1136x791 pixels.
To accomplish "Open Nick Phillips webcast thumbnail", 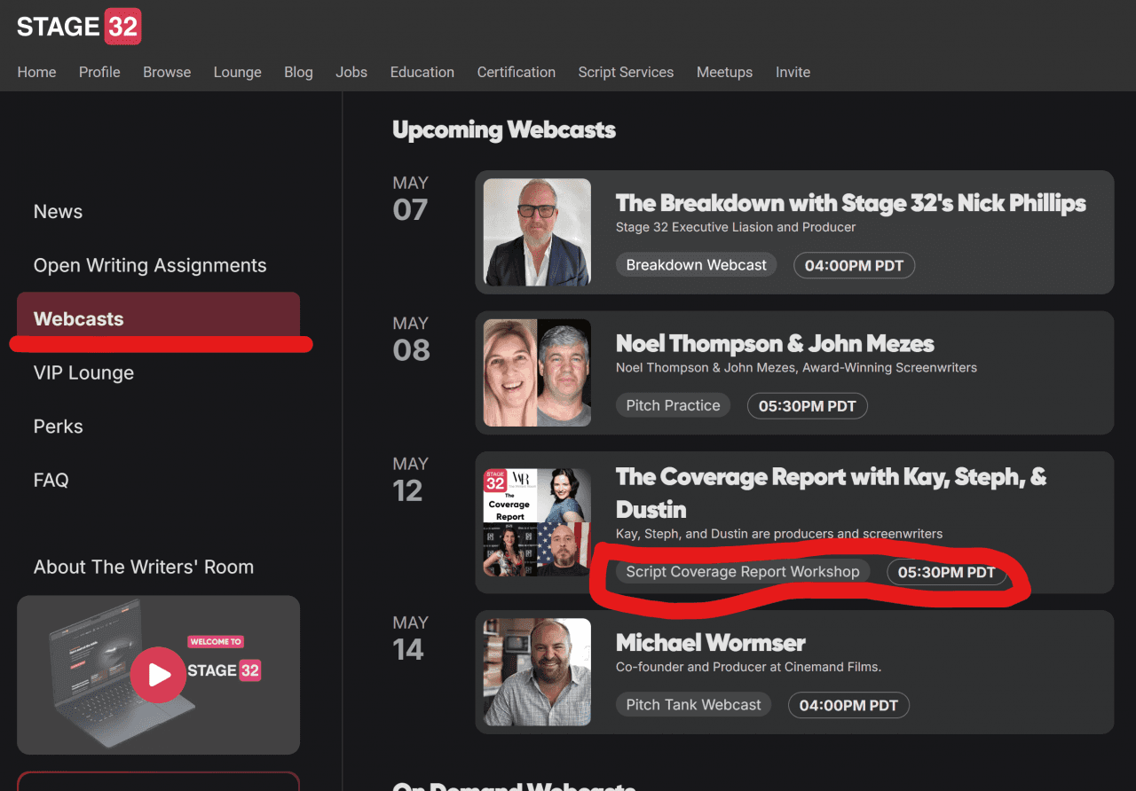I will (x=537, y=232).
